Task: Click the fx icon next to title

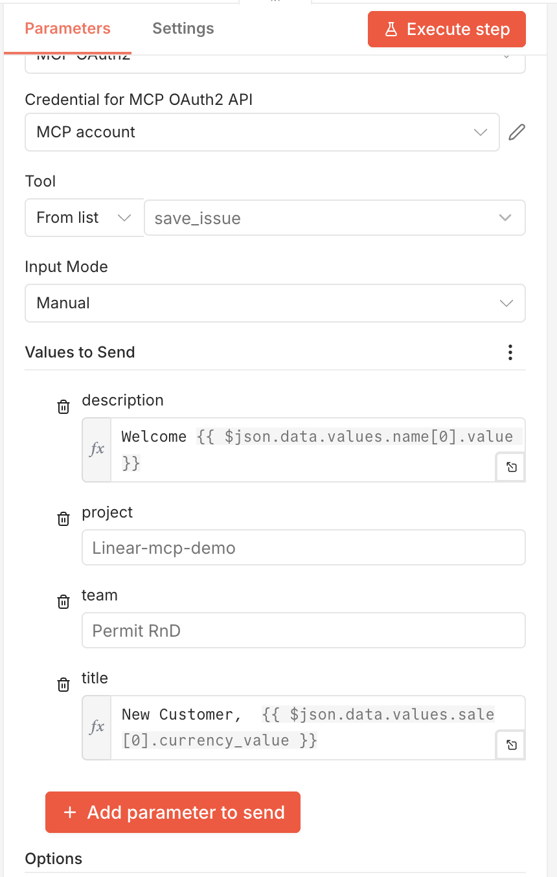Action: [x=96, y=727]
